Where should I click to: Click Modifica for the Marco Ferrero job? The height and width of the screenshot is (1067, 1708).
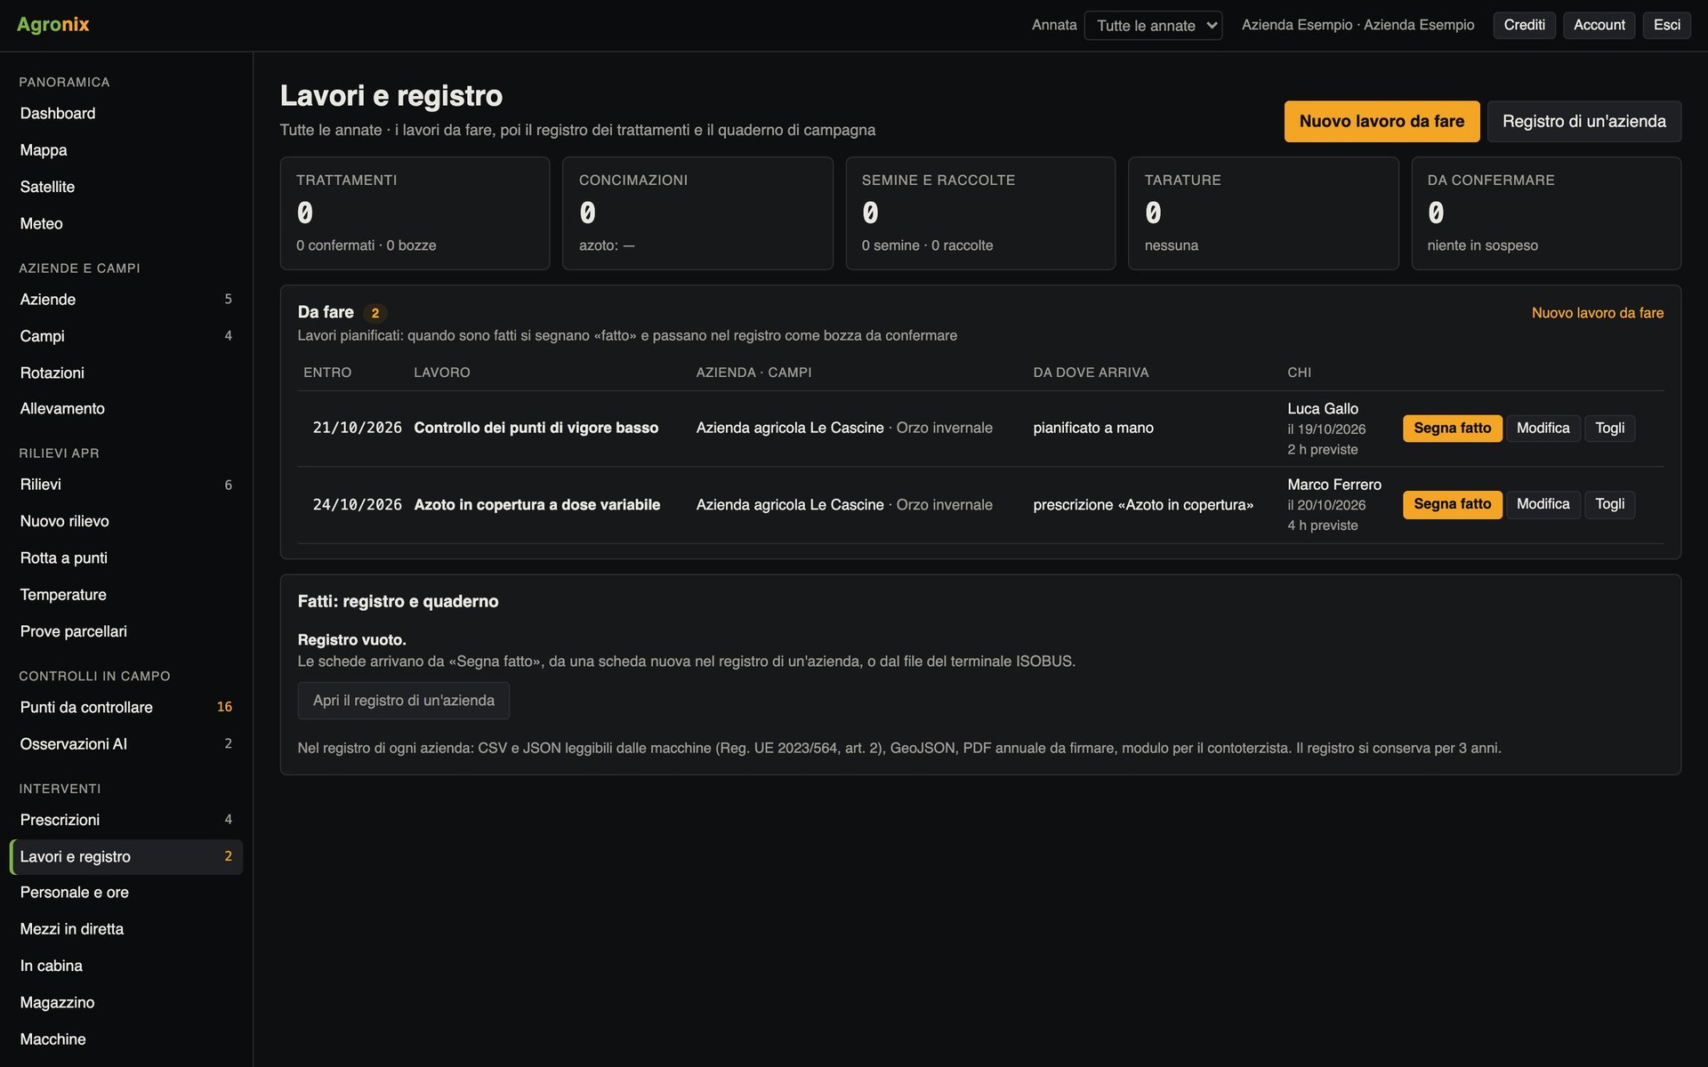pos(1543,504)
